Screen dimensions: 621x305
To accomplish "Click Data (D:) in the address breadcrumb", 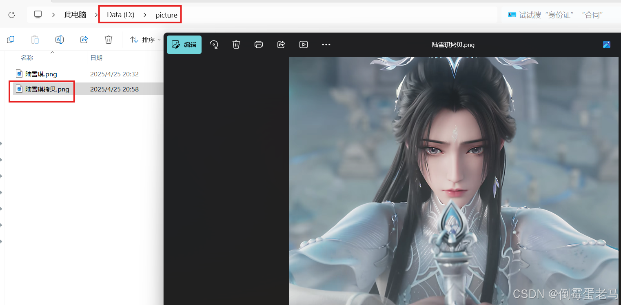I will click(121, 15).
